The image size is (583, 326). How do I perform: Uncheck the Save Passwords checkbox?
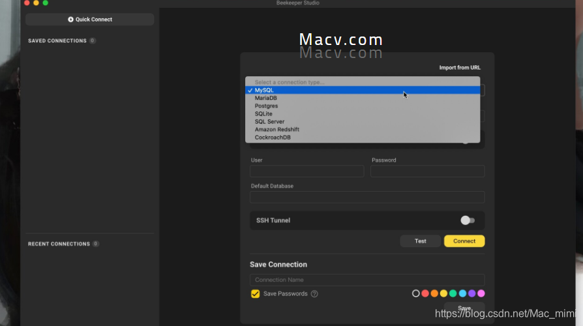255,293
